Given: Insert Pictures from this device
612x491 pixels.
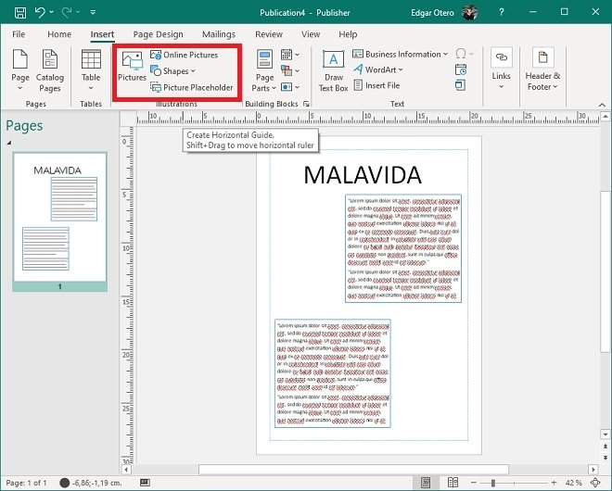Looking at the screenshot, I should [x=132, y=66].
